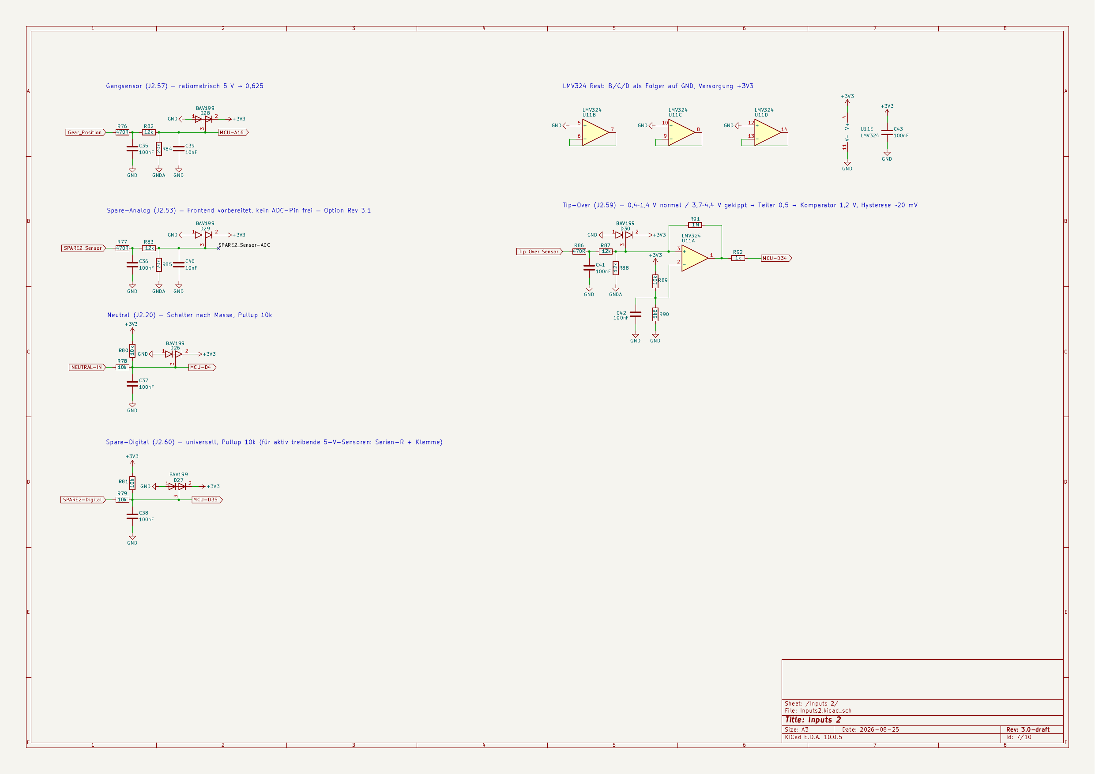
Task: Select the U11A LMV324 comparator symbol
Action: point(695,258)
